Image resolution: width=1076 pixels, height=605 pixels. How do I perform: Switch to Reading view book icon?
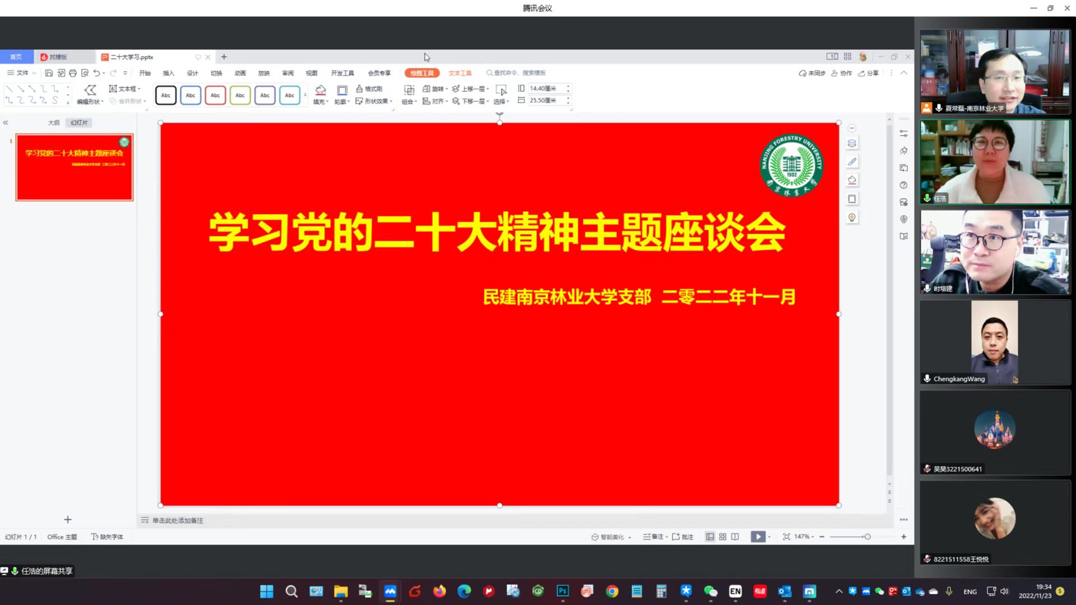(735, 537)
